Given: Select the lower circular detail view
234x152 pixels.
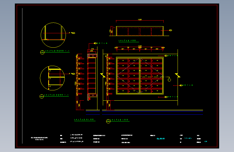Looking at the screenshot, I should [52, 78].
